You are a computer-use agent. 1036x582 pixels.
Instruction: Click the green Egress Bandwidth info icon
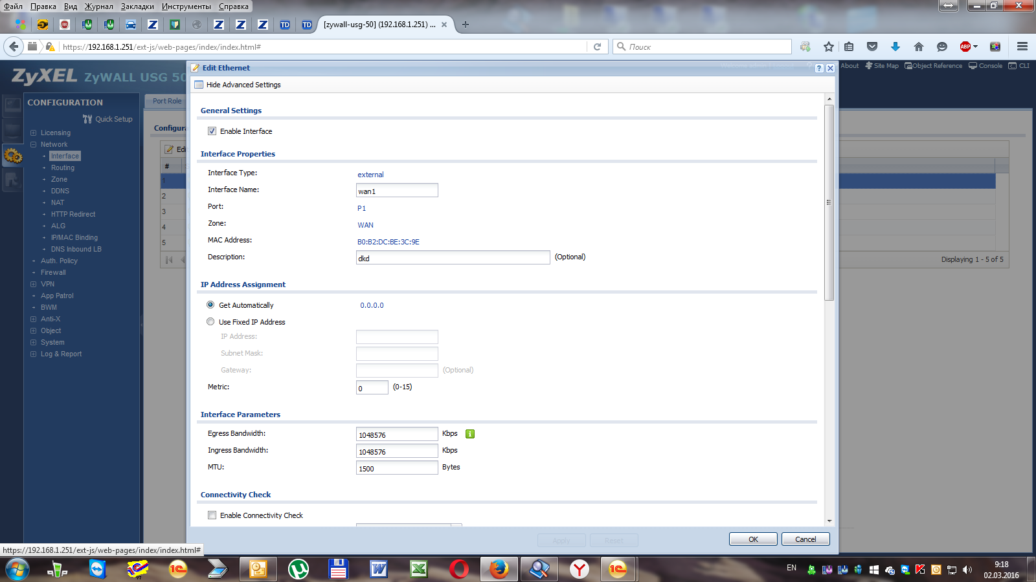point(470,434)
